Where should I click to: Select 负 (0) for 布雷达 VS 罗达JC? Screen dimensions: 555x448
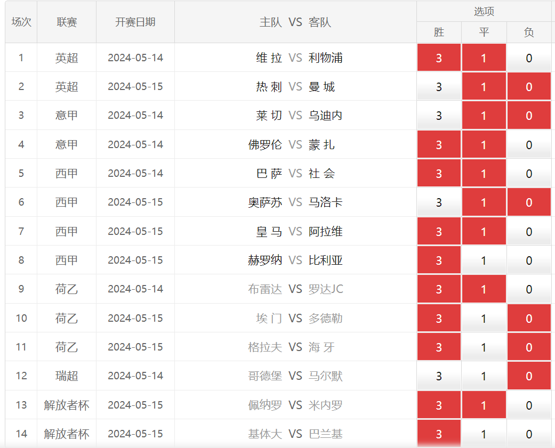tap(529, 289)
